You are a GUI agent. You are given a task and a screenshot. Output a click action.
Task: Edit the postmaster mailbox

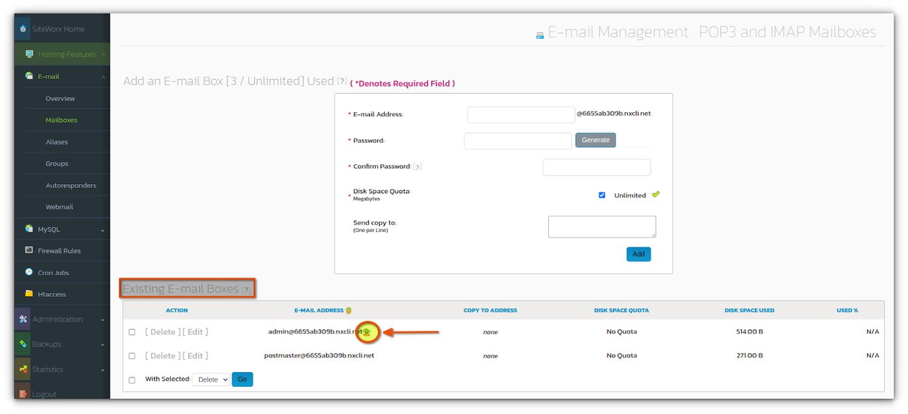click(x=196, y=356)
